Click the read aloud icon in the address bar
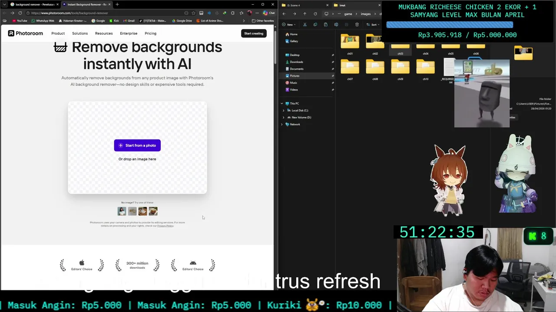Viewport: 556px width, 312px height. pyautogui.click(x=208, y=13)
